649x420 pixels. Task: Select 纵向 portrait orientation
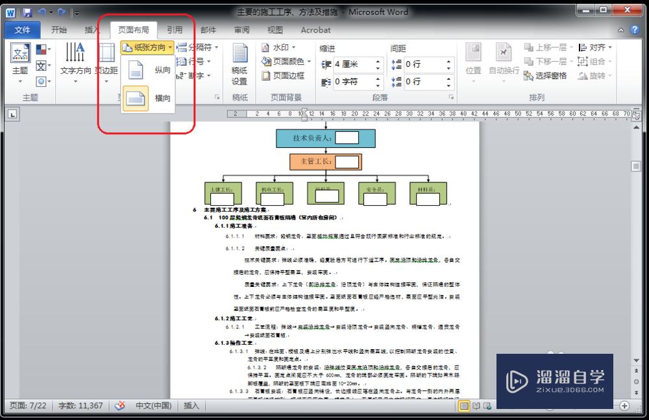point(148,69)
